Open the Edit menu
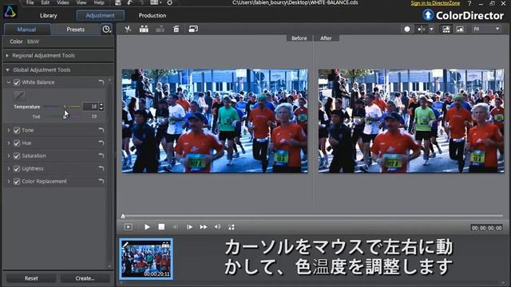Image resolution: width=511 pixels, height=287 pixels. (46, 2)
